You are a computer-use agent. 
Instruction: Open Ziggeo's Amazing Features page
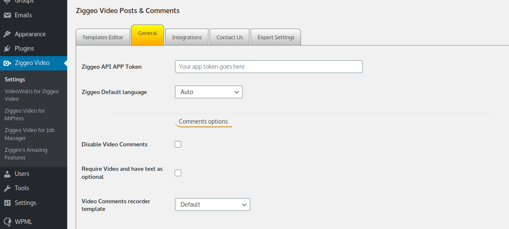(x=26, y=154)
